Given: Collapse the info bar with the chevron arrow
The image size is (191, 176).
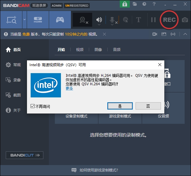Looking at the screenshot, I should tap(185, 34).
